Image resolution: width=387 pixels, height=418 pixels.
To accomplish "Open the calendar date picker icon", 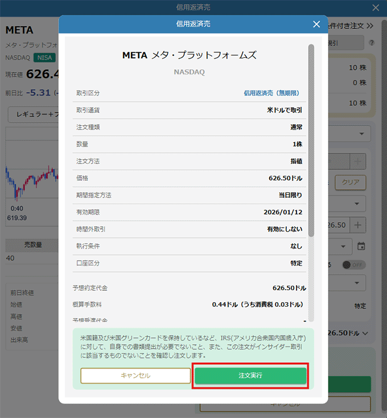I will click(361, 246).
